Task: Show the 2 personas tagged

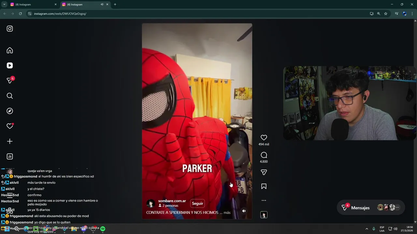Action: coord(168,206)
